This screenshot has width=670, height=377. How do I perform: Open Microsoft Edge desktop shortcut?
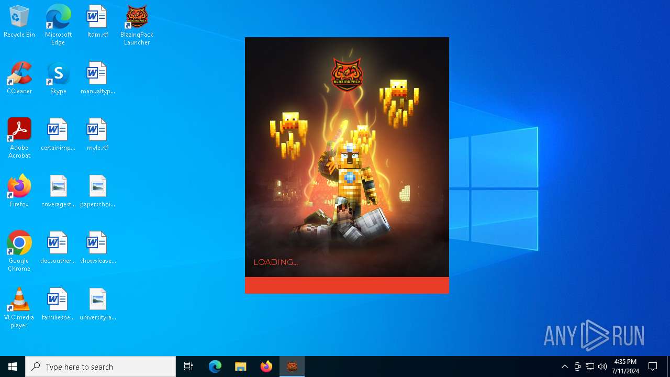(58, 25)
